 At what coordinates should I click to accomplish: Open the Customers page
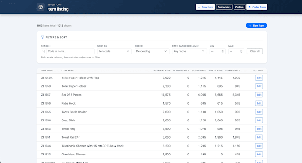pos(224,7)
